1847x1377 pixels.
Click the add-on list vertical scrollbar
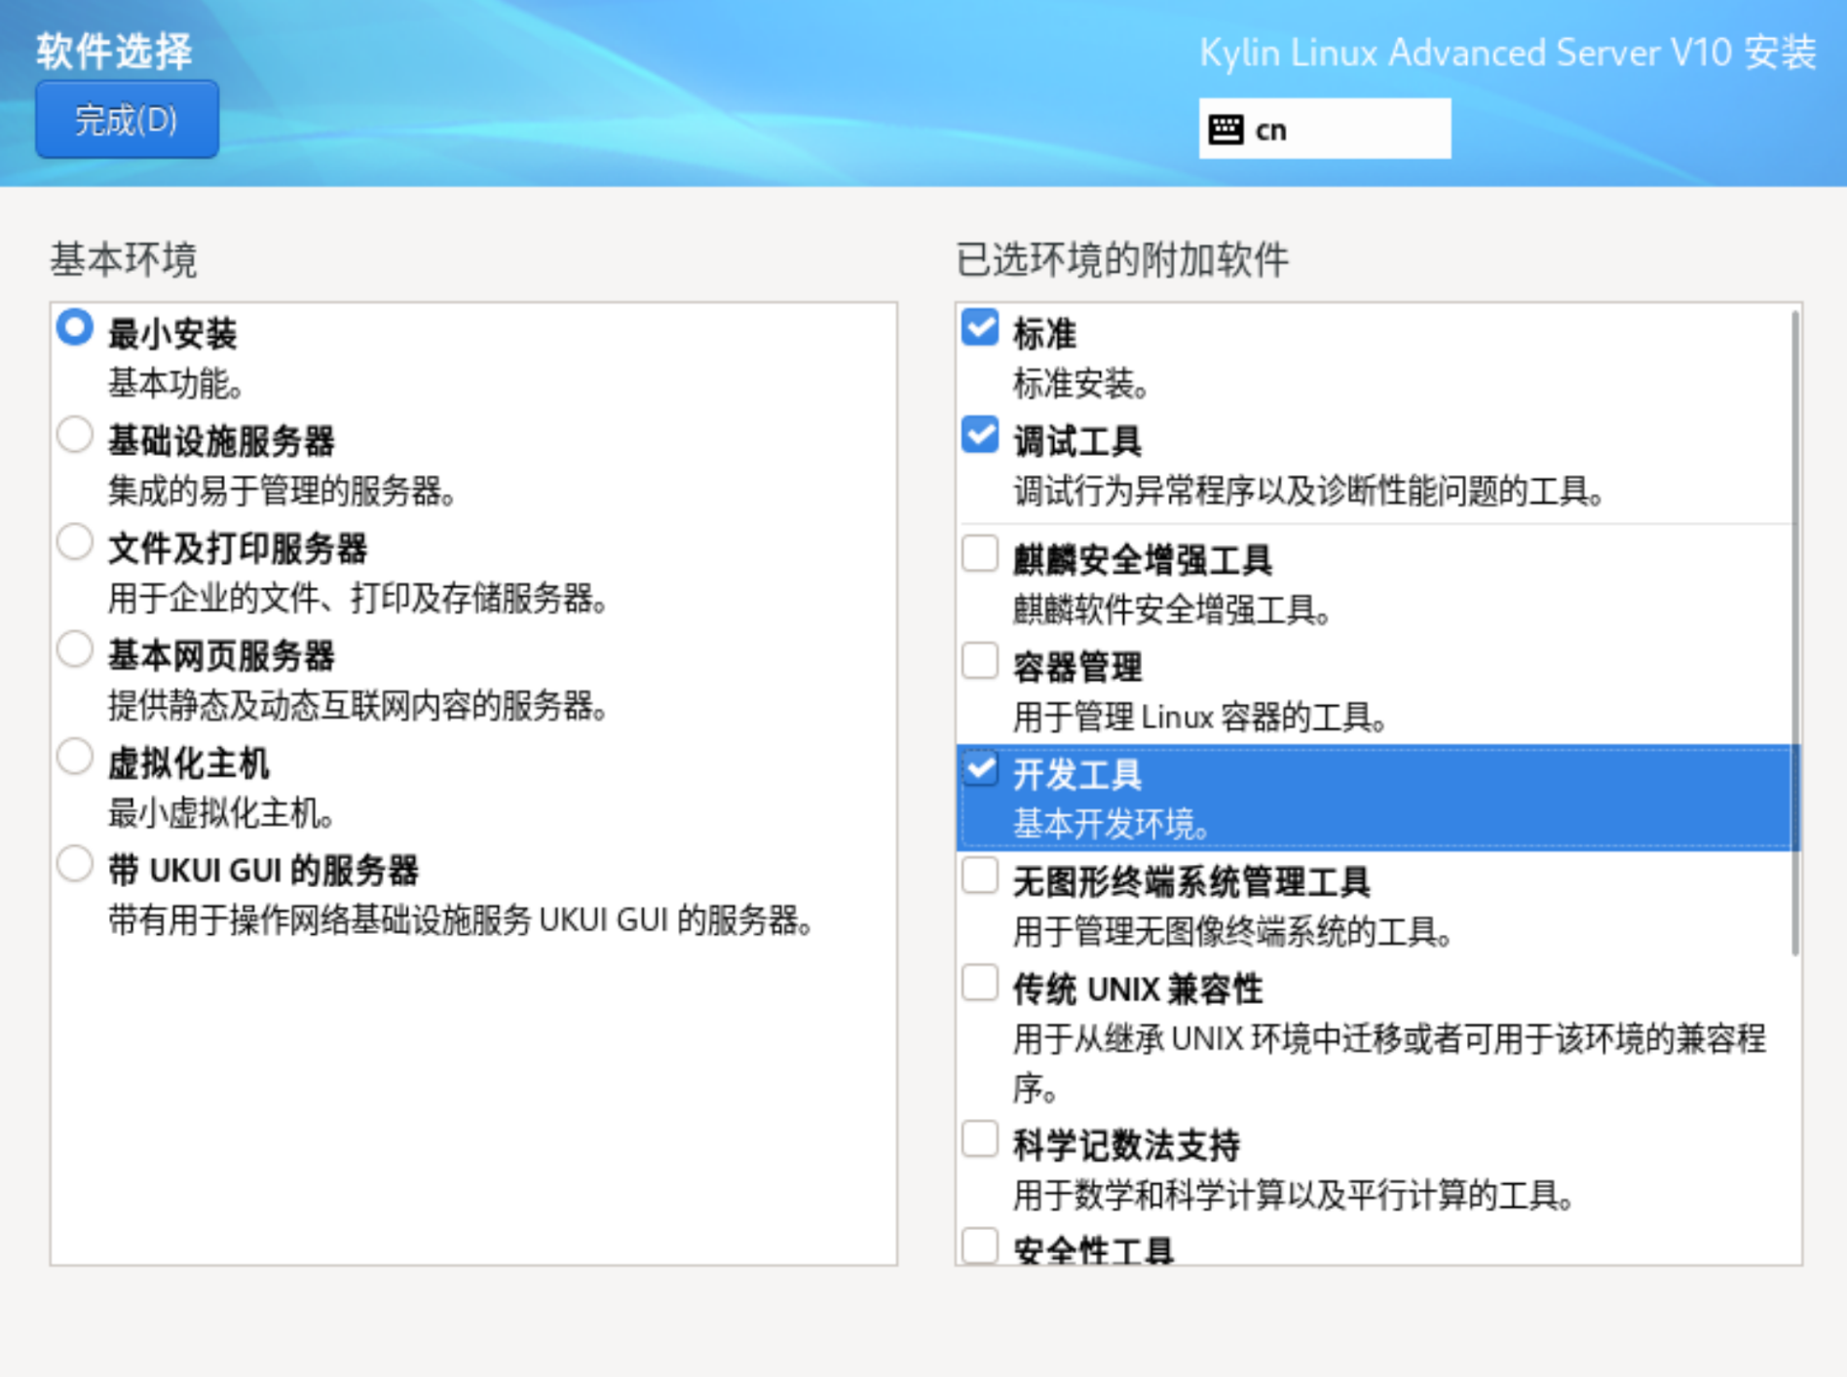[x=1794, y=633]
